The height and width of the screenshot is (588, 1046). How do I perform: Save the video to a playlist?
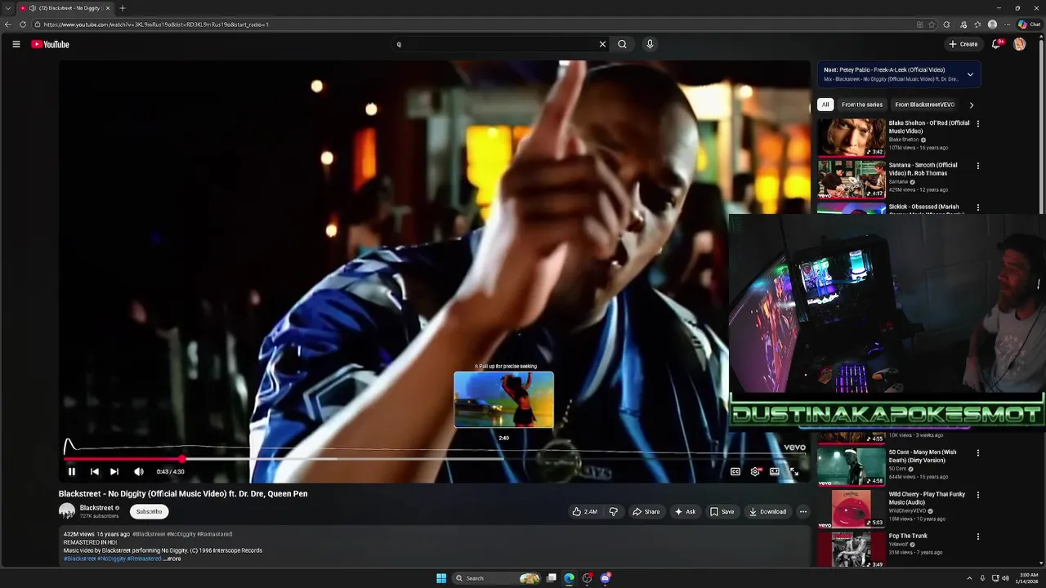tap(722, 511)
